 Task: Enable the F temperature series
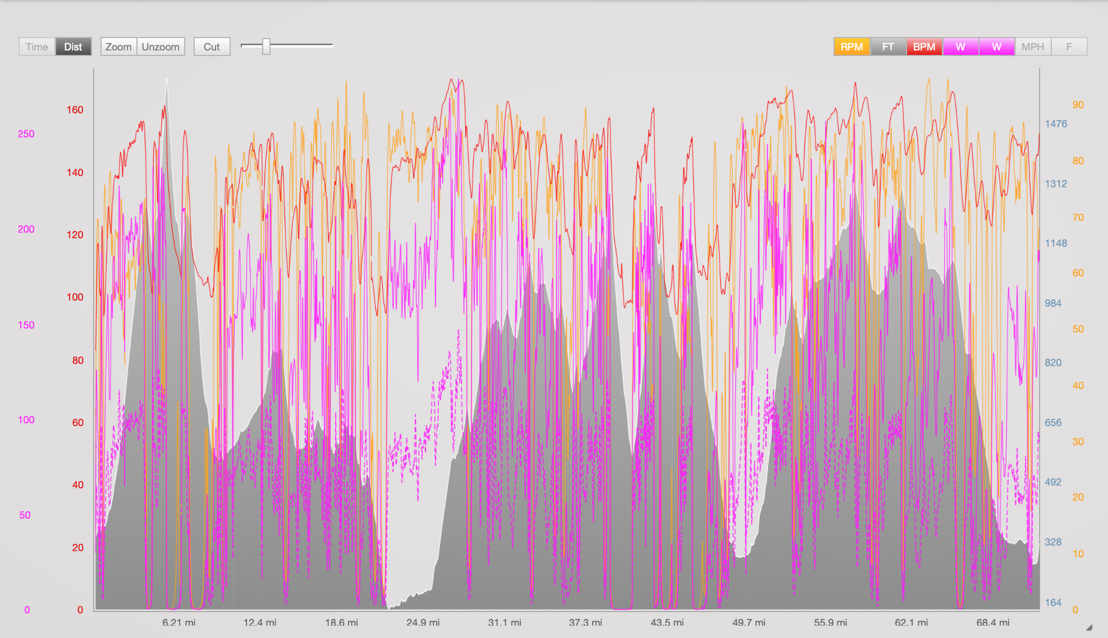[x=1069, y=47]
